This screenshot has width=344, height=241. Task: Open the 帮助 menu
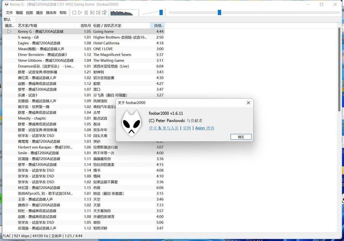click(x=63, y=13)
